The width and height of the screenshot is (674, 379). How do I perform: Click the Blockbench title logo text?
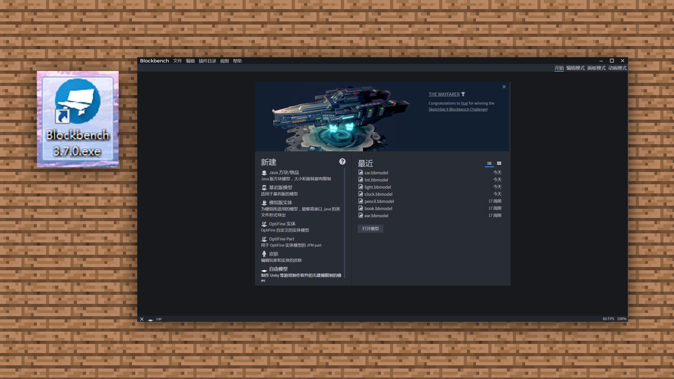point(154,61)
